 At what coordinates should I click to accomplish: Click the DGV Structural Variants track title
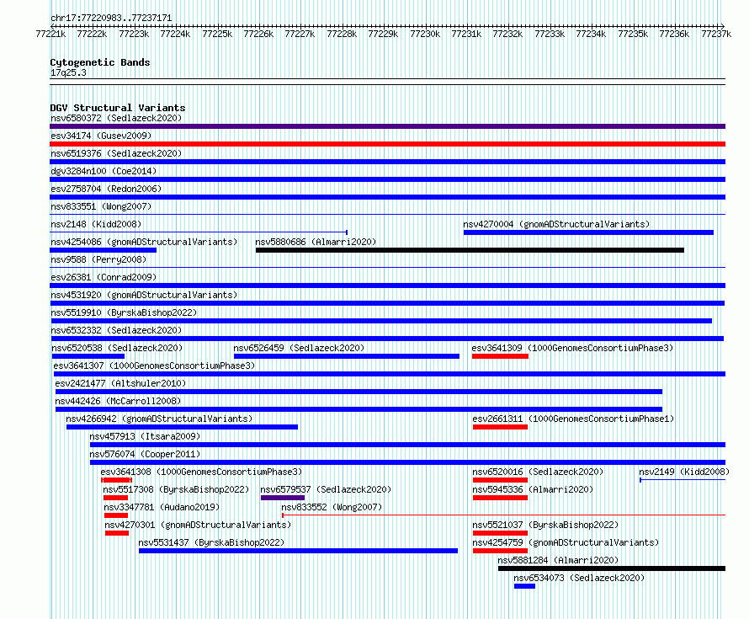coord(118,108)
